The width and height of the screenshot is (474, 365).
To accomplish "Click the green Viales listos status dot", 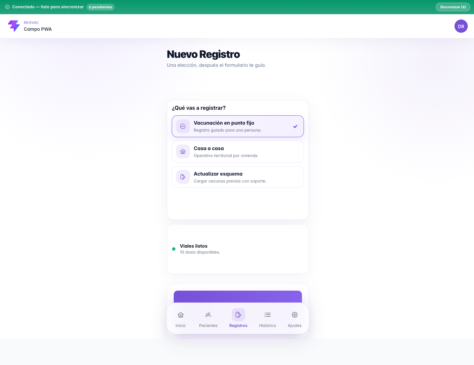I will pos(174,249).
